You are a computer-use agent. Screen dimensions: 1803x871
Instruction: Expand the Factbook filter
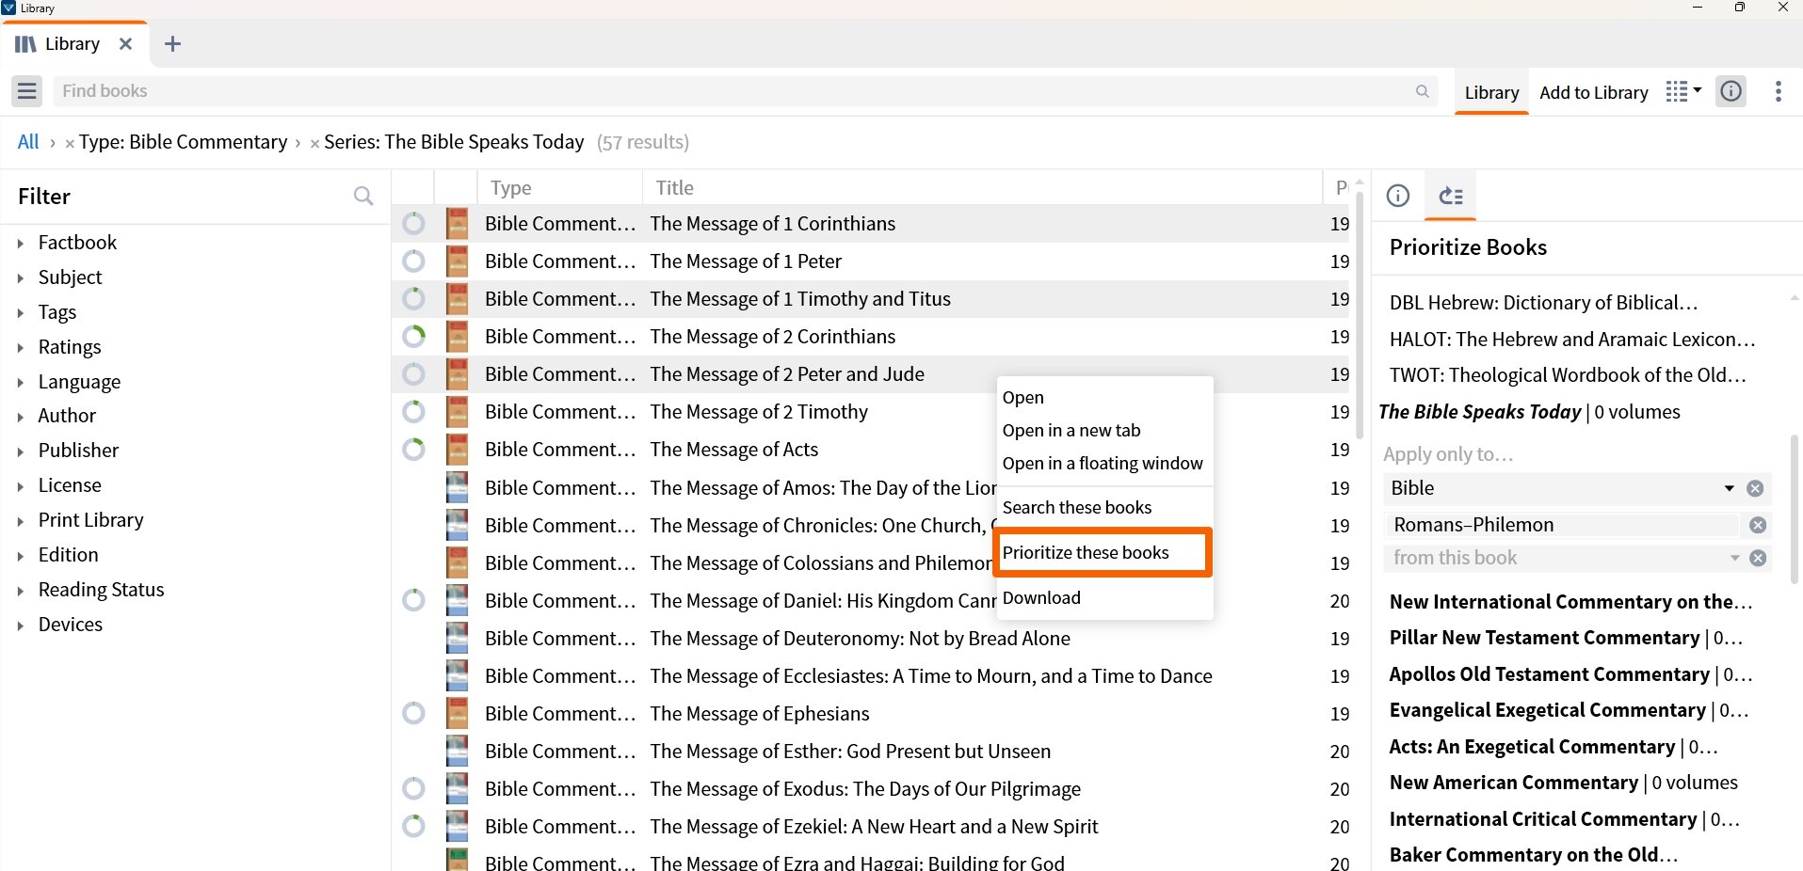[x=21, y=244]
